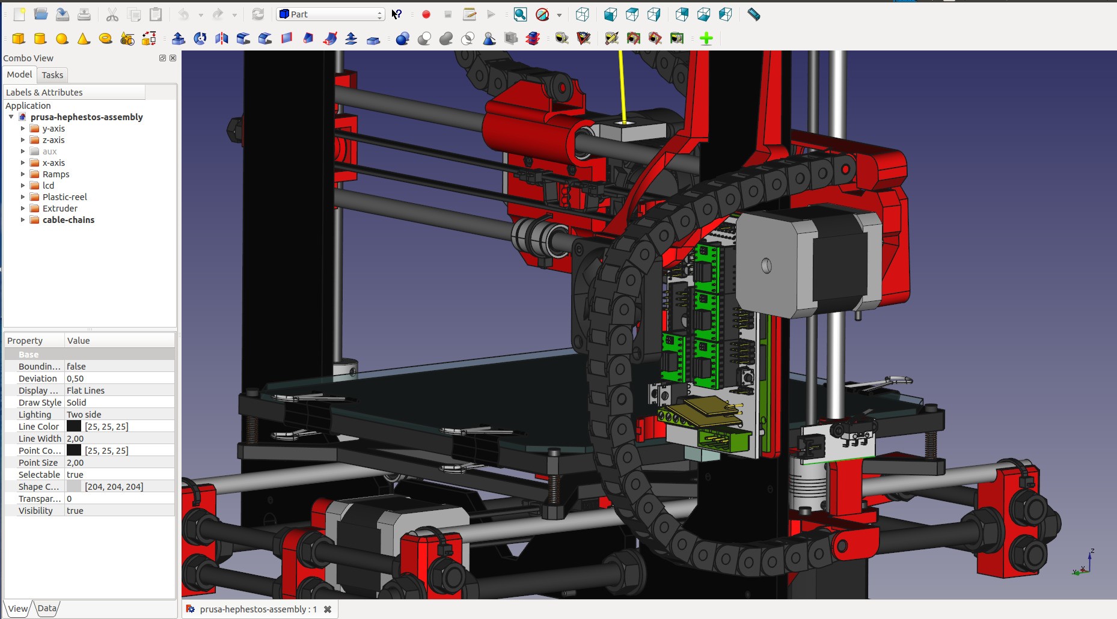Open the workbench selector showing Part
This screenshot has width=1117, height=619.
pos(329,13)
